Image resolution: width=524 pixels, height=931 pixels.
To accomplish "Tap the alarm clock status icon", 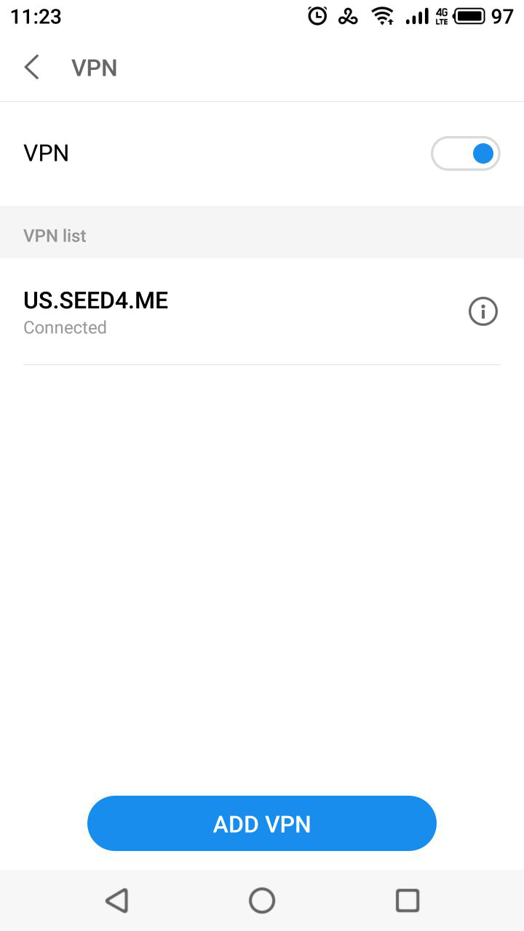I will [317, 16].
